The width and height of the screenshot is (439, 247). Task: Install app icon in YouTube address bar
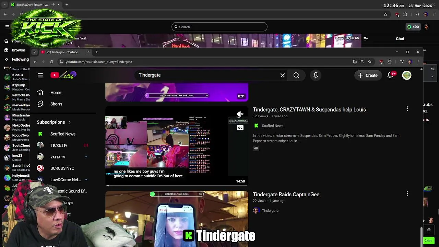click(x=355, y=62)
